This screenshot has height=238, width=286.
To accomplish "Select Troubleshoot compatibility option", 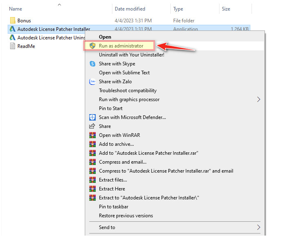I will tap(128, 91).
